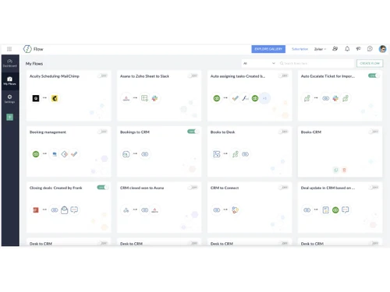
Task: Click the green icon beside the delete icon in Books-CRM card
Action: (x=336, y=170)
